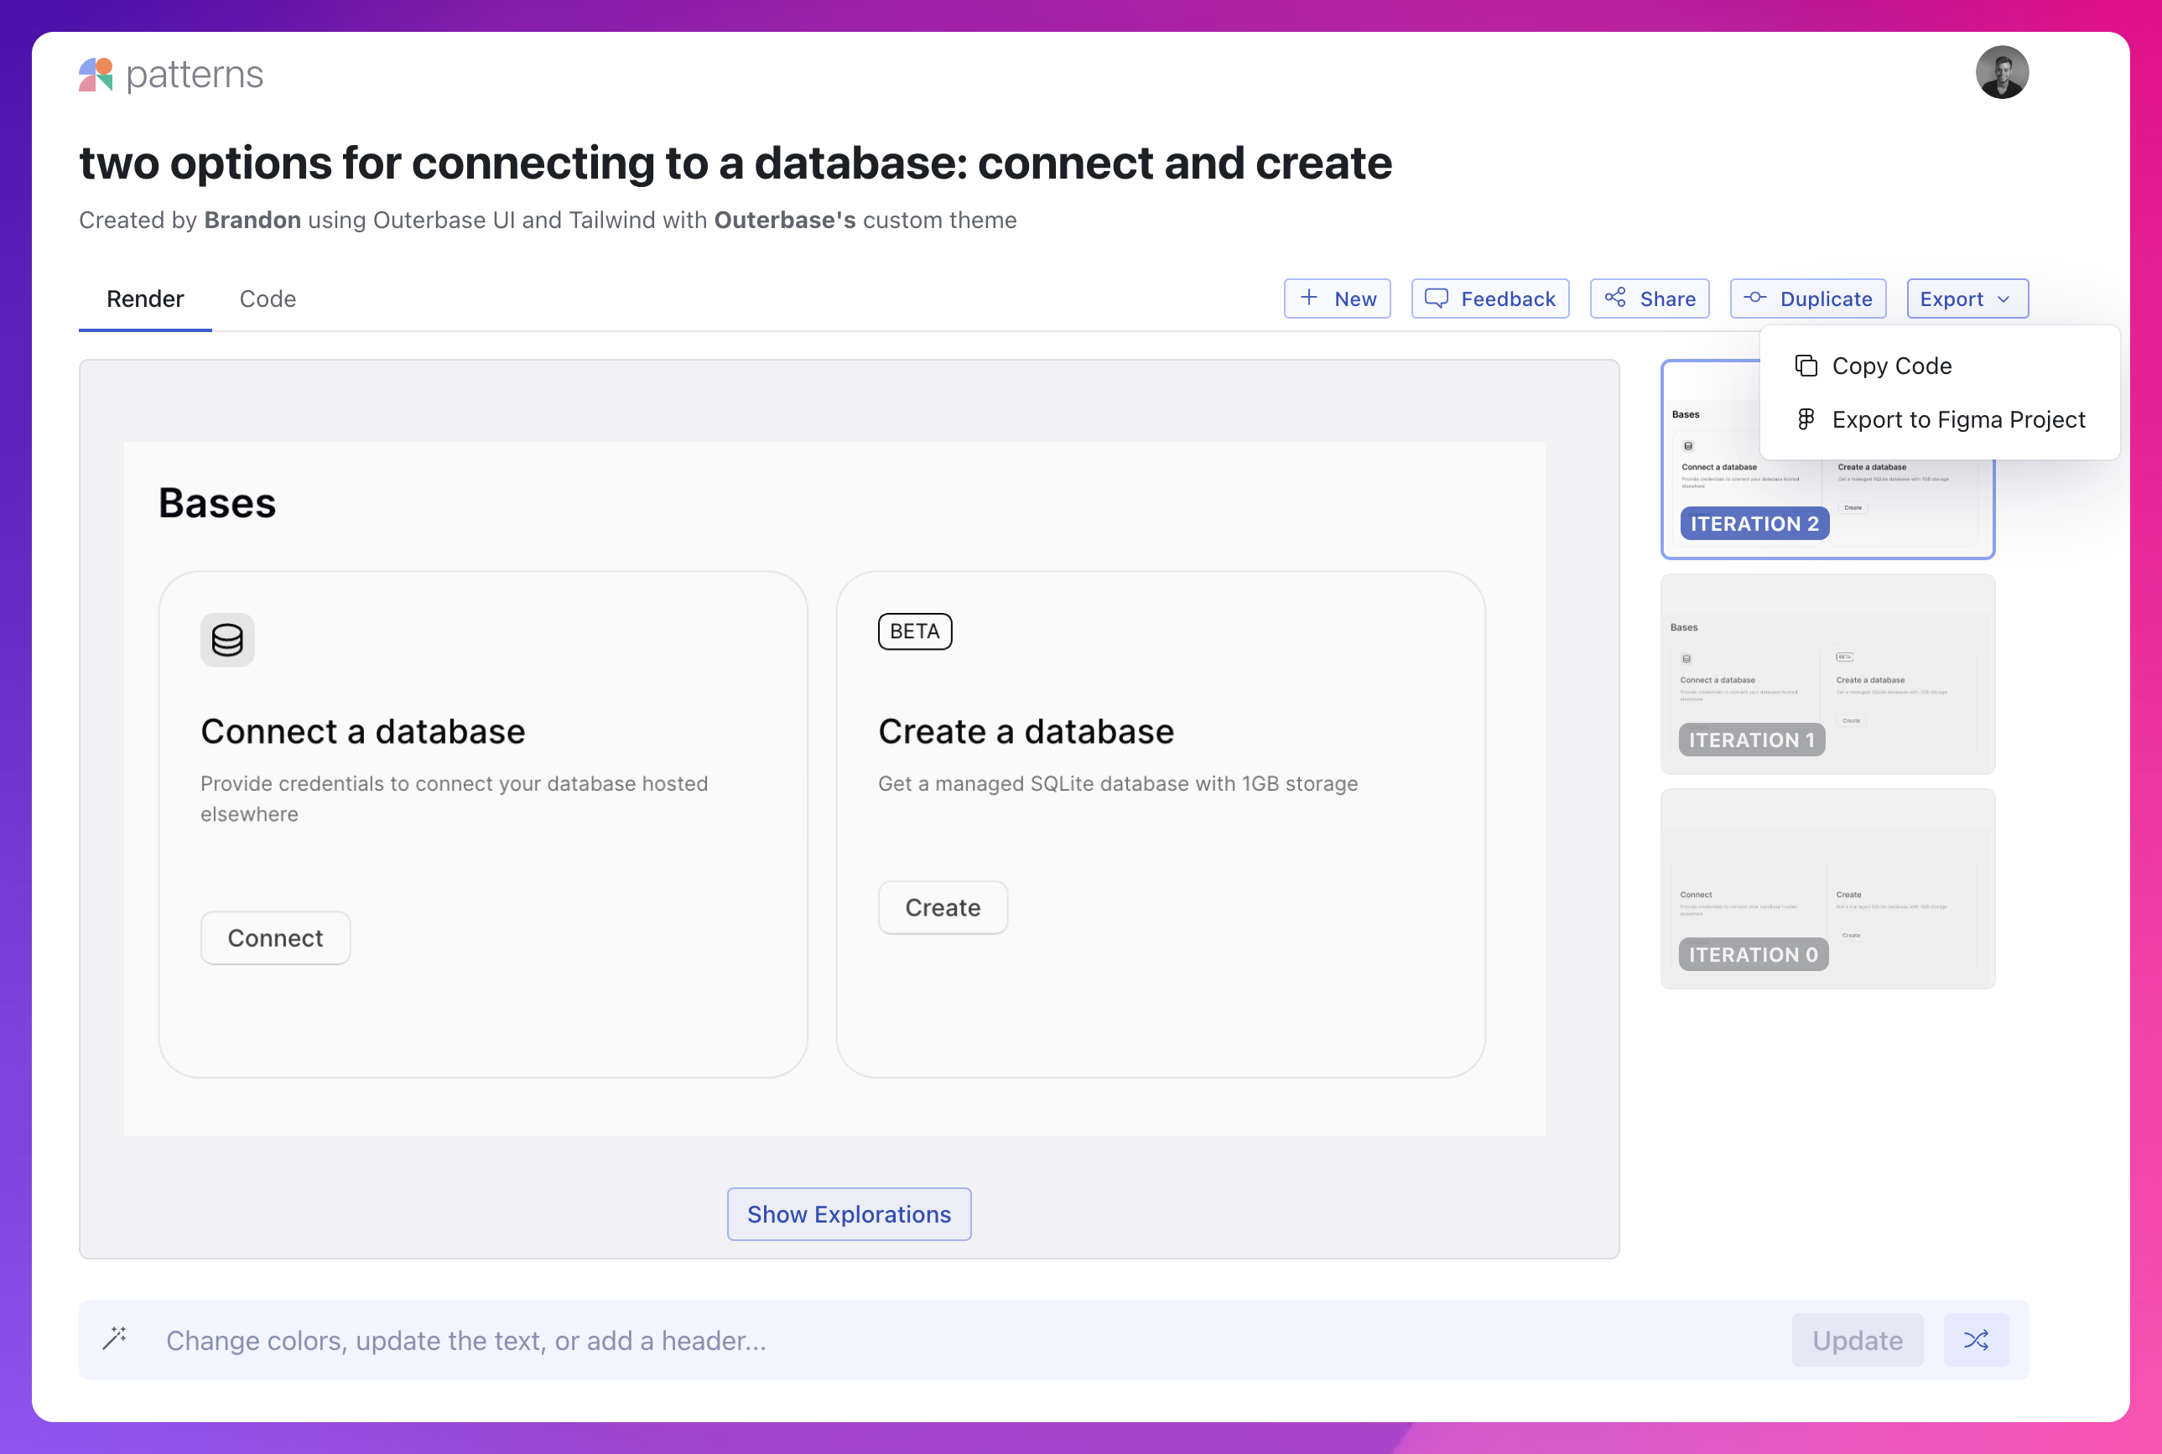Choose Export to Figma Project
2162x1454 pixels.
tap(1958, 420)
